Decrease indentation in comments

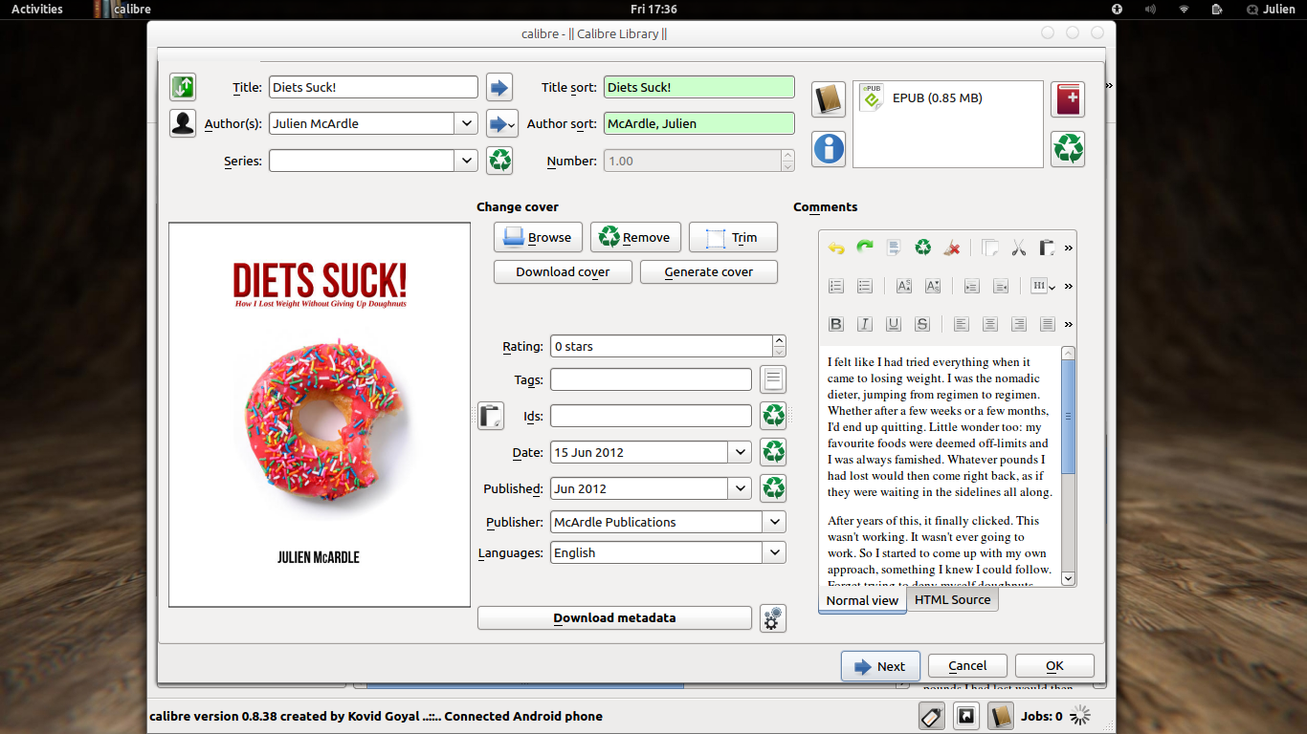[x=1001, y=286]
